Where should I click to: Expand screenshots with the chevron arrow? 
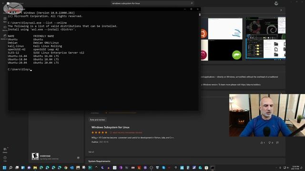(281, 10)
